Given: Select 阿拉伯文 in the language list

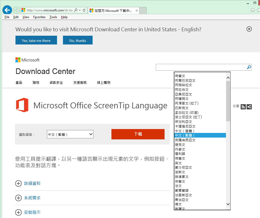Looking at the screenshot, I should pyautogui.click(x=200, y=90).
